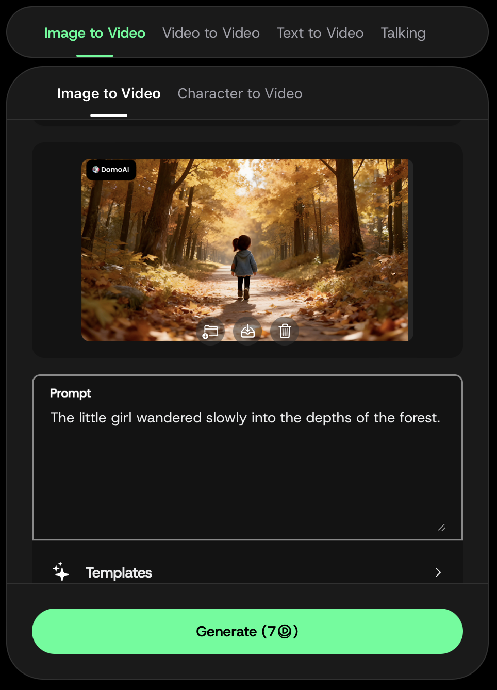Click the DomoAI watermark badge
The width and height of the screenshot is (497, 690).
(111, 170)
